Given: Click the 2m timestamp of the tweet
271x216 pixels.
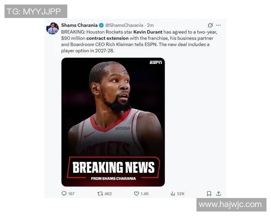Looking at the screenshot, I should (150, 25).
